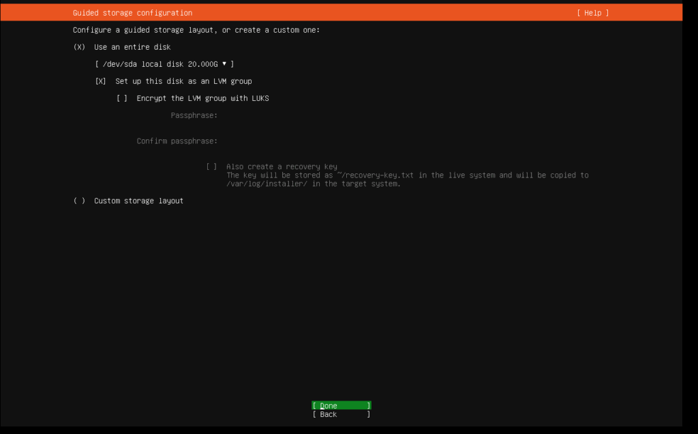Image resolution: width=698 pixels, height=434 pixels.
Task: Open the Help menu in the header
Action: (x=592, y=13)
